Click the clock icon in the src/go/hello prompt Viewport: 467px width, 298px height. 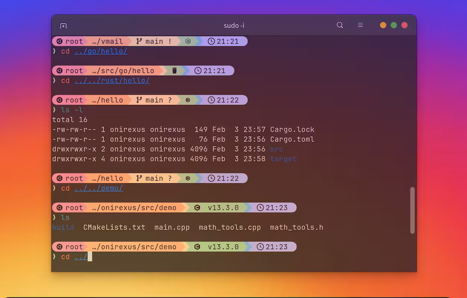tap(198, 71)
